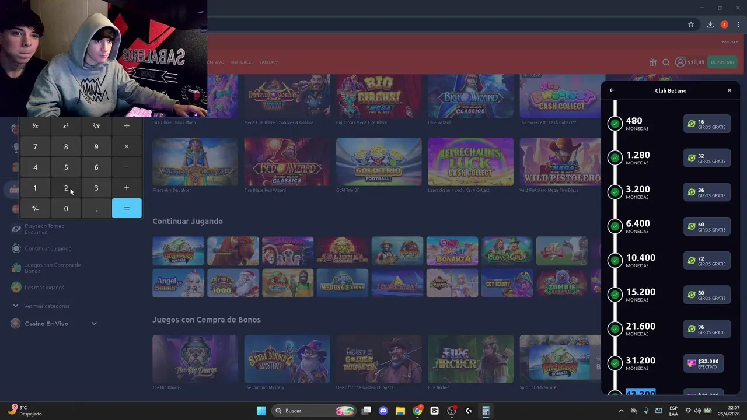The width and height of the screenshot is (747, 420).
Task: Bookmark page with the star icon
Action: 691,24
